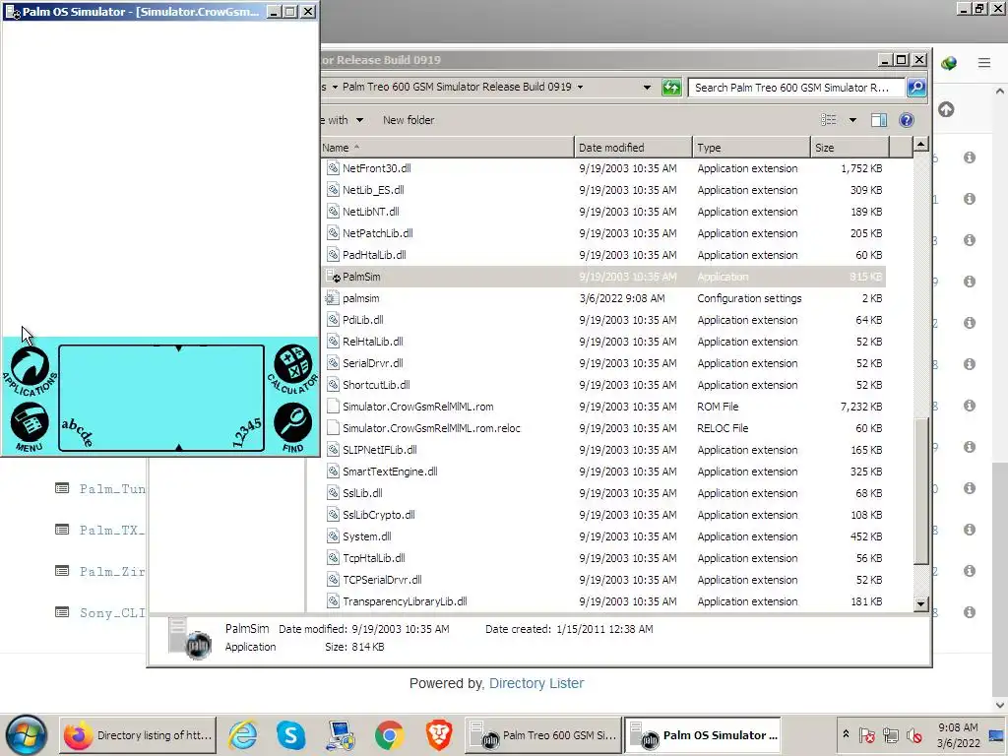Image resolution: width=1008 pixels, height=756 pixels.
Task: Open the Palm_TX directory entry in the browser
Action: (x=112, y=531)
